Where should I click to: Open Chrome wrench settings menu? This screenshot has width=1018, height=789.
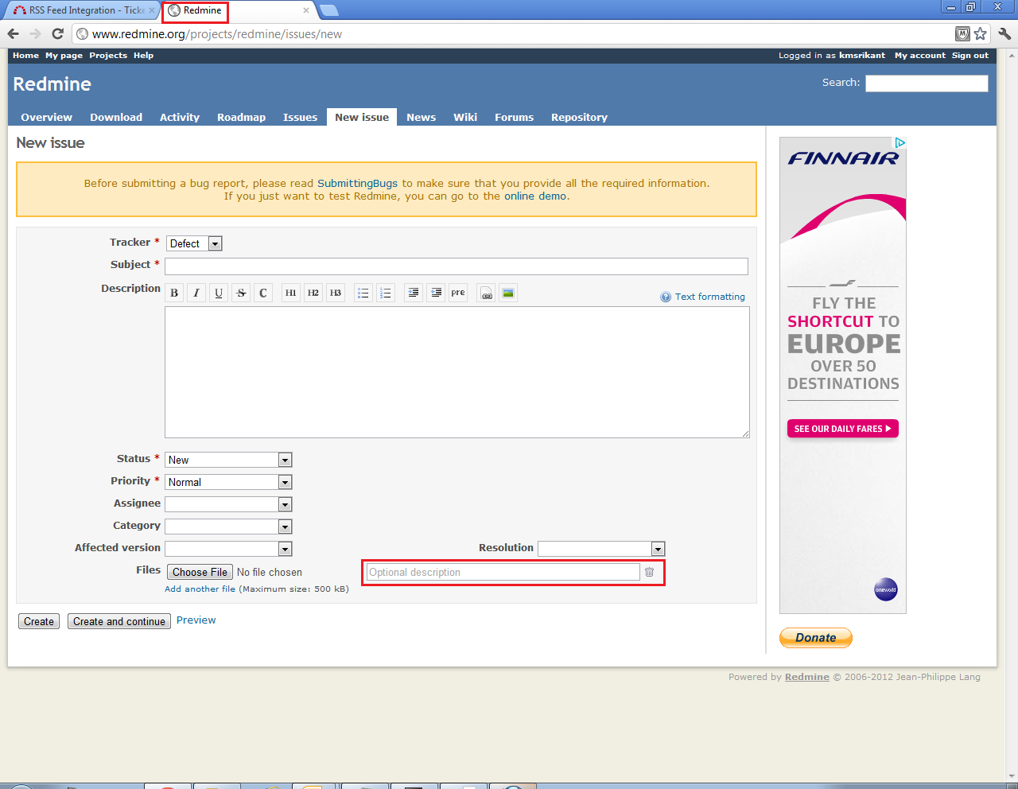point(1004,33)
